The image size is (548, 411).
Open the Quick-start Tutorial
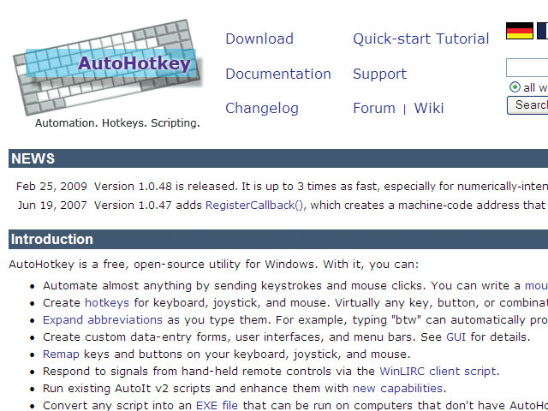[x=420, y=39]
